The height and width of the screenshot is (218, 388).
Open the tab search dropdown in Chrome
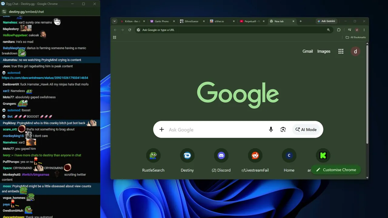[114, 21]
